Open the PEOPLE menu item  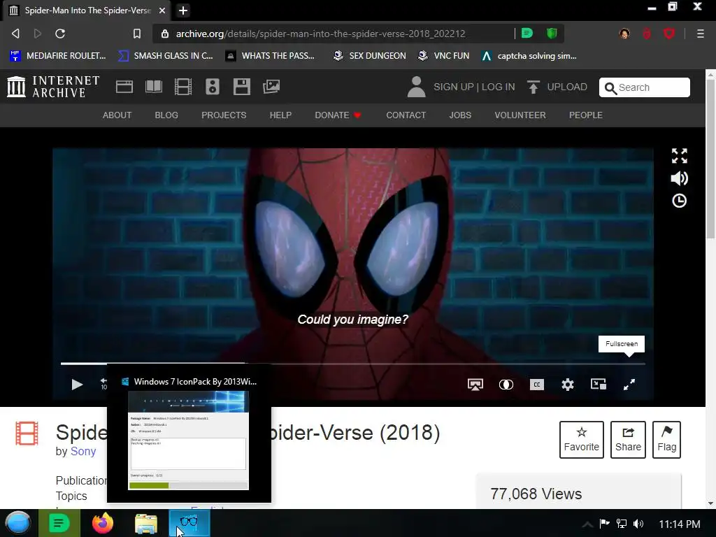point(586,115)
